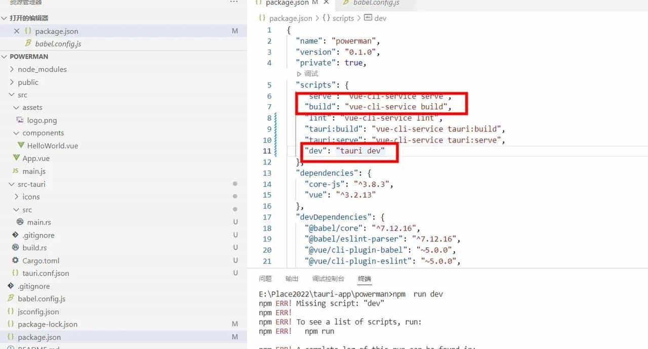Click the jsconfig.json braces icon

[11, 312]
